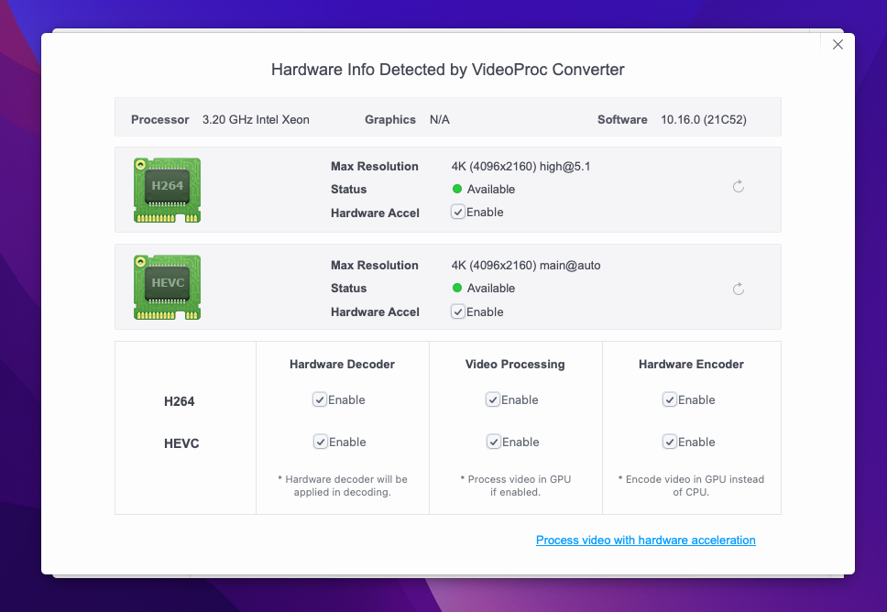Click the 'Graphics' label
Screen dimensions: 887x612
click(x=390, y=119)
